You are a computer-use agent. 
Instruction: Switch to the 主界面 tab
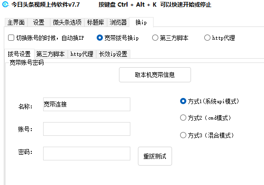tap(16, 22)
